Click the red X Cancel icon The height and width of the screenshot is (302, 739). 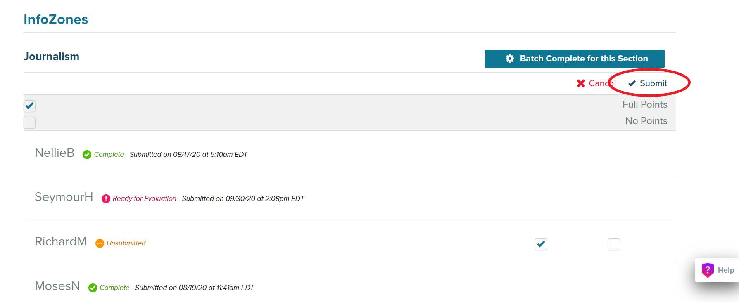[x=581, y=83]
